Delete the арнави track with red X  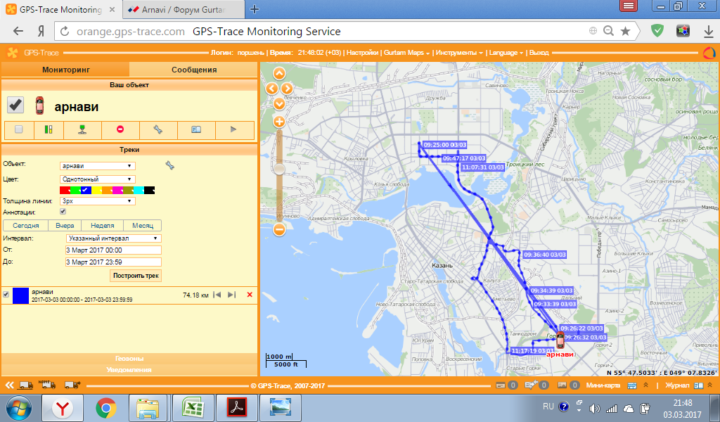[250, 295]
